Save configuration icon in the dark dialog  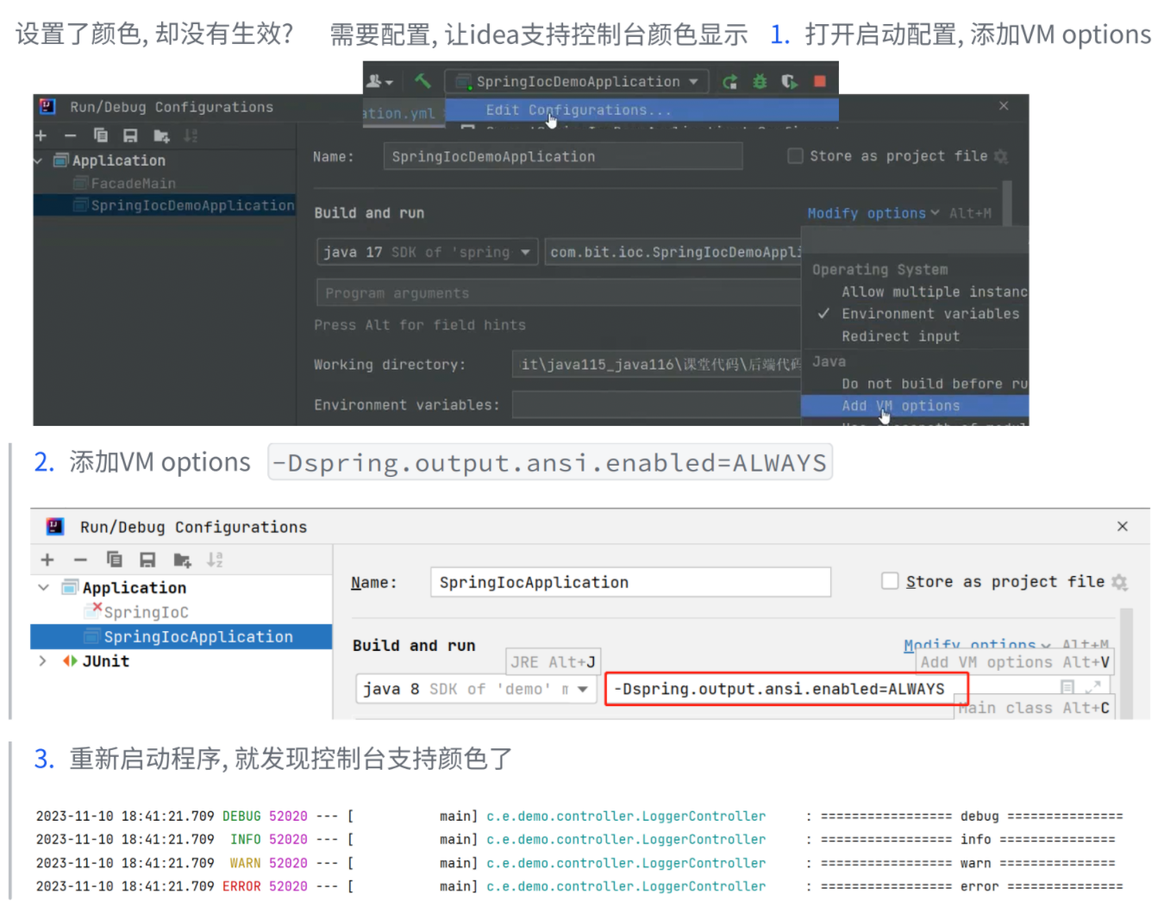tap(130, 135)
